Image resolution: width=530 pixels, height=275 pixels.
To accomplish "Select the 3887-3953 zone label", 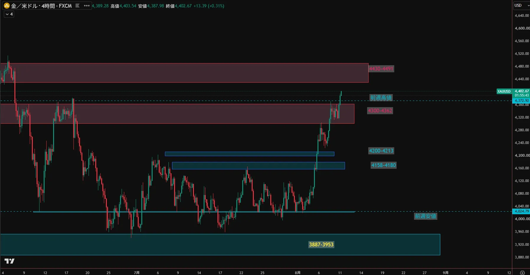I will 321,245.
